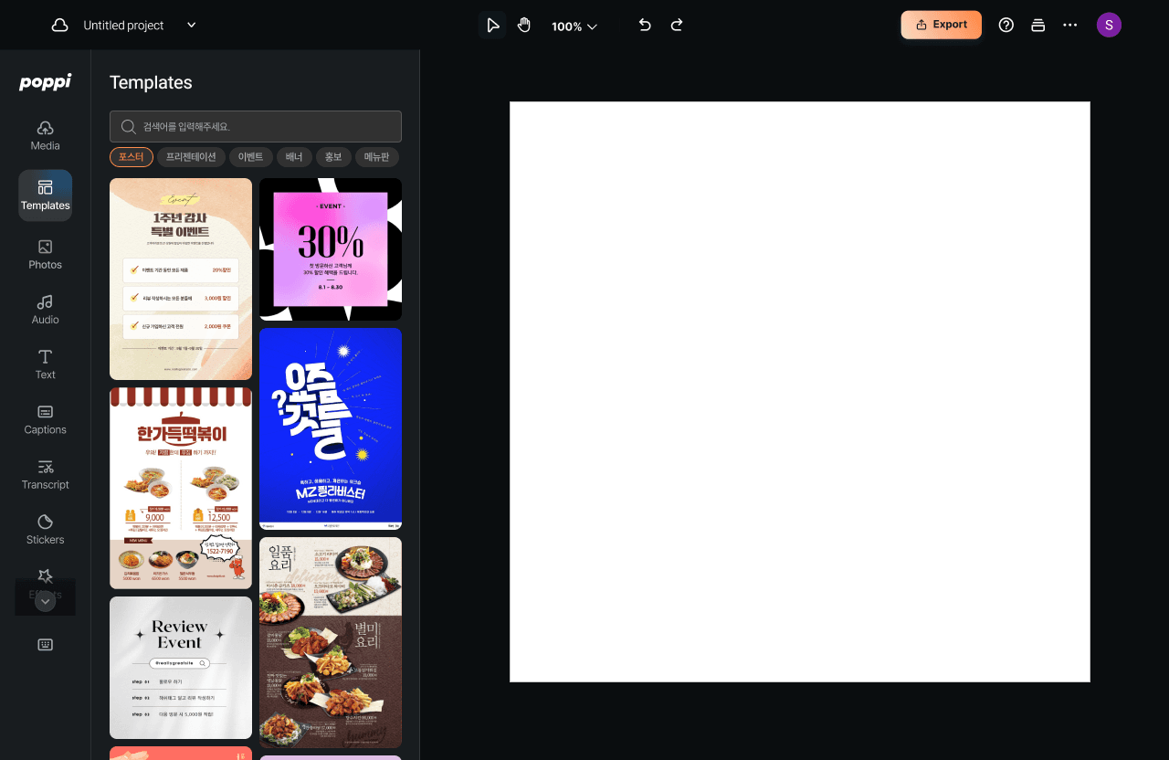This screenshot has height=760, width=1169.
Task: Open the more options ellipsis menu
Action: pos(1070,26)
